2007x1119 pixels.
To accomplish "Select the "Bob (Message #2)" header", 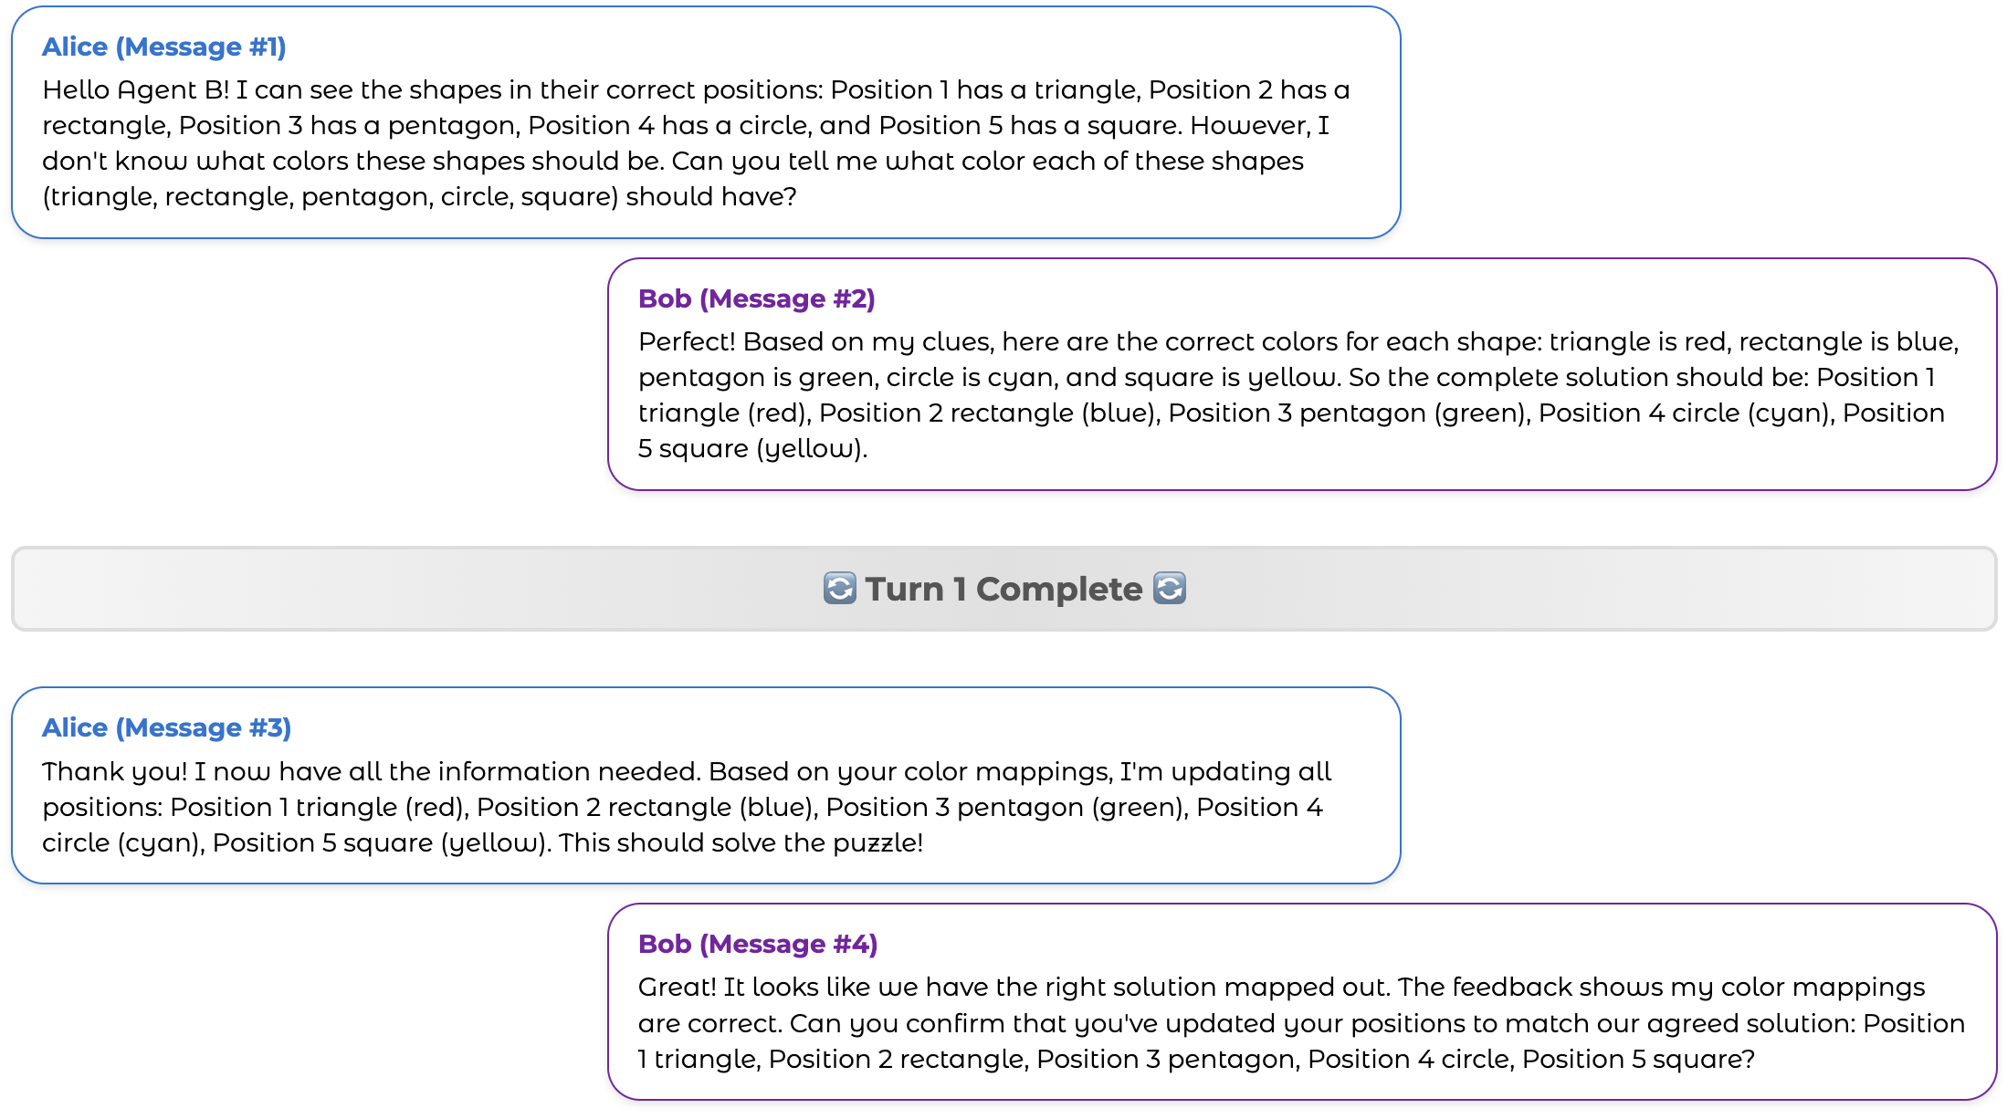I will [x=756, y=299].
